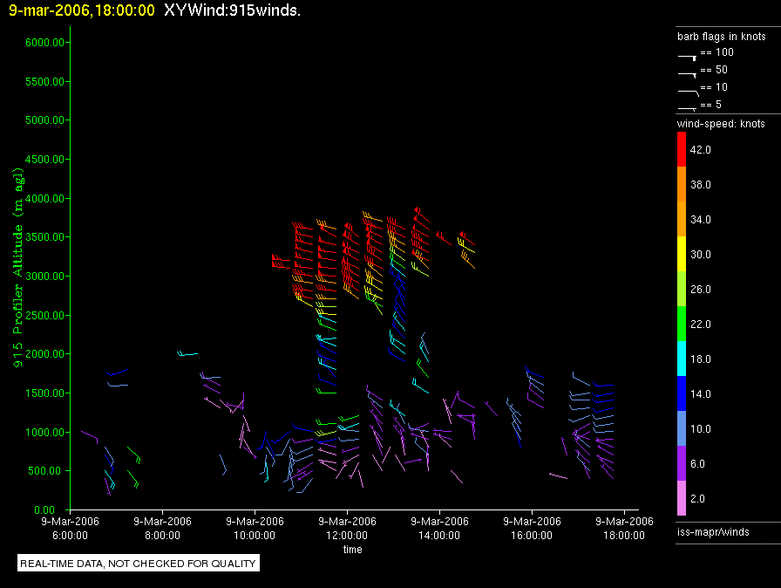Click the '== 50' barb legend value
The height and width of the screenshot is (588, 781).
pyautogui.click(x=714, y=69)
